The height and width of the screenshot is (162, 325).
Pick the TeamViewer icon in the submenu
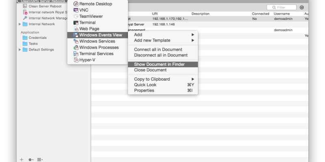coord(76,16)
